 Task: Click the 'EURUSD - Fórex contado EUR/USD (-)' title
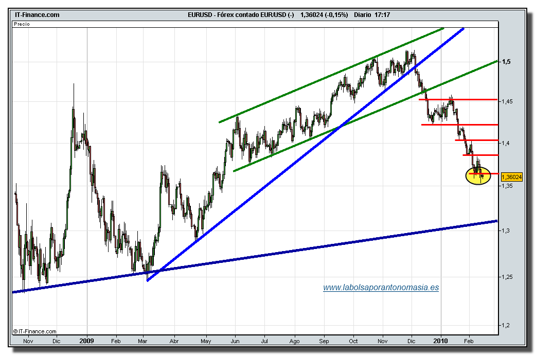click(x=241, y=15)
